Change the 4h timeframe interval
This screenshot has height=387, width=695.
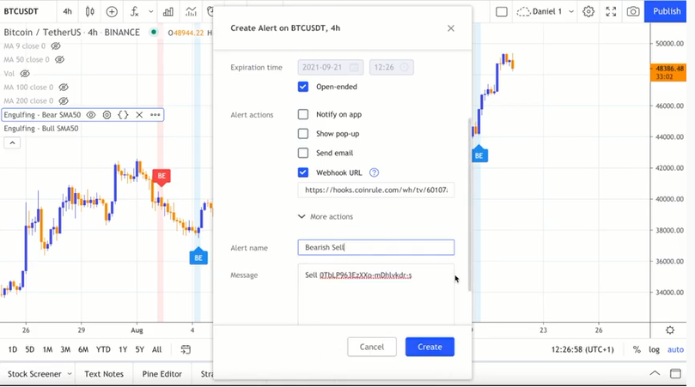(67, 11)
